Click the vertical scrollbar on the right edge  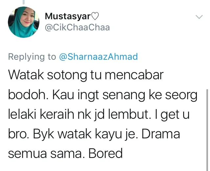point(207,130)
